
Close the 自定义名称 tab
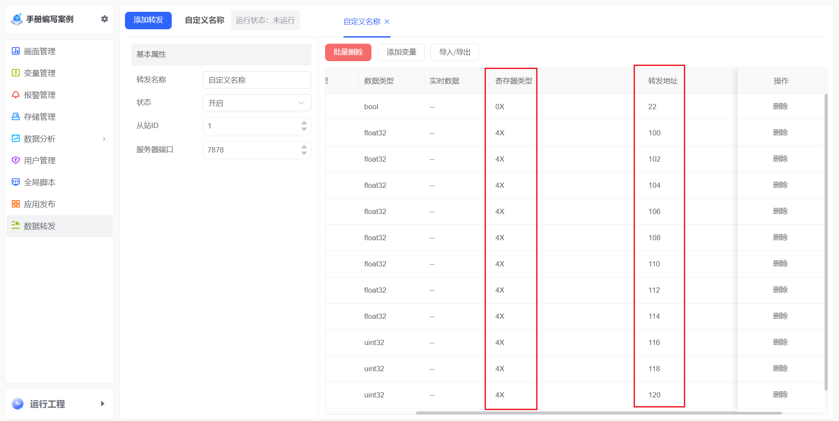(x=387, y=21)
